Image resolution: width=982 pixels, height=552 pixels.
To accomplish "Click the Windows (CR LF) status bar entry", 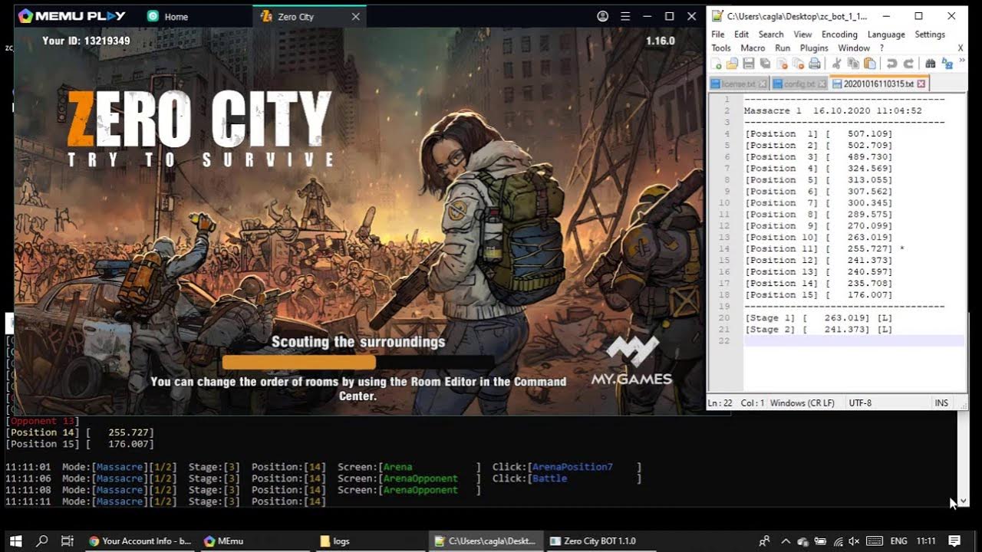I will tap(802, 403).
